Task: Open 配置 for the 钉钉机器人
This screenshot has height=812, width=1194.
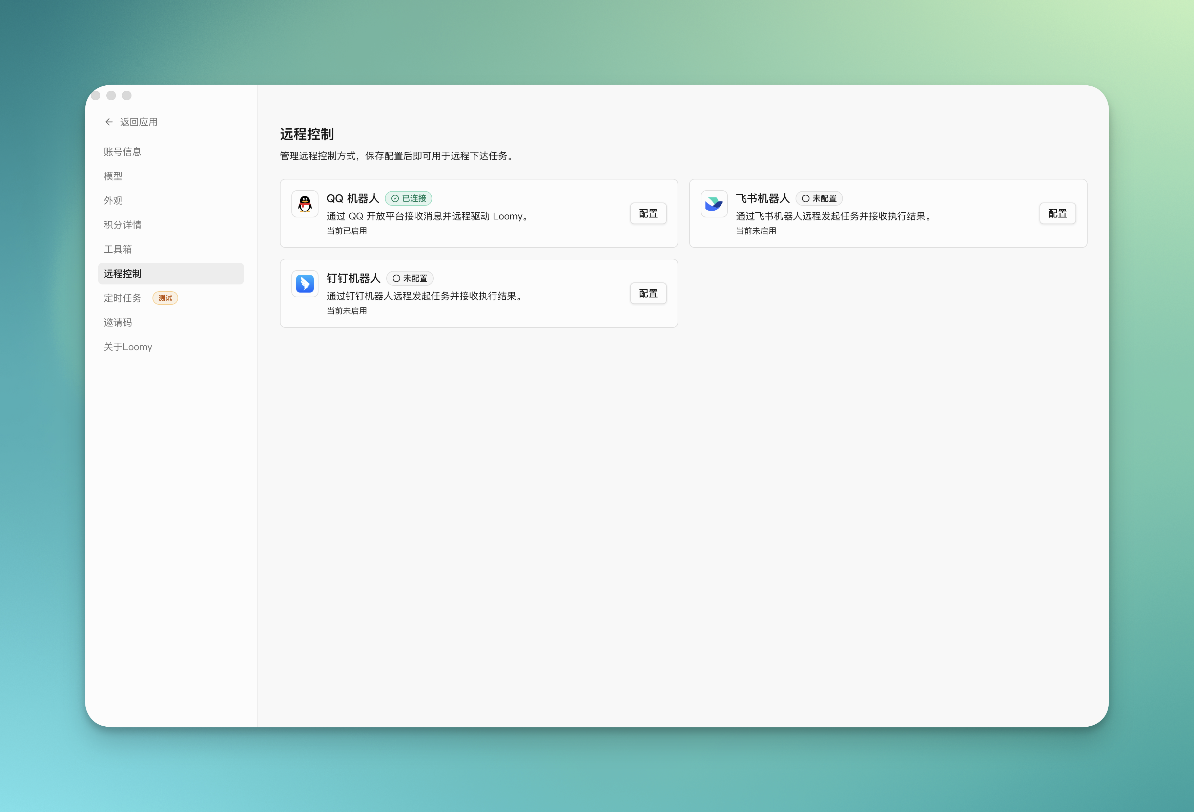Action: pos(648,293)
